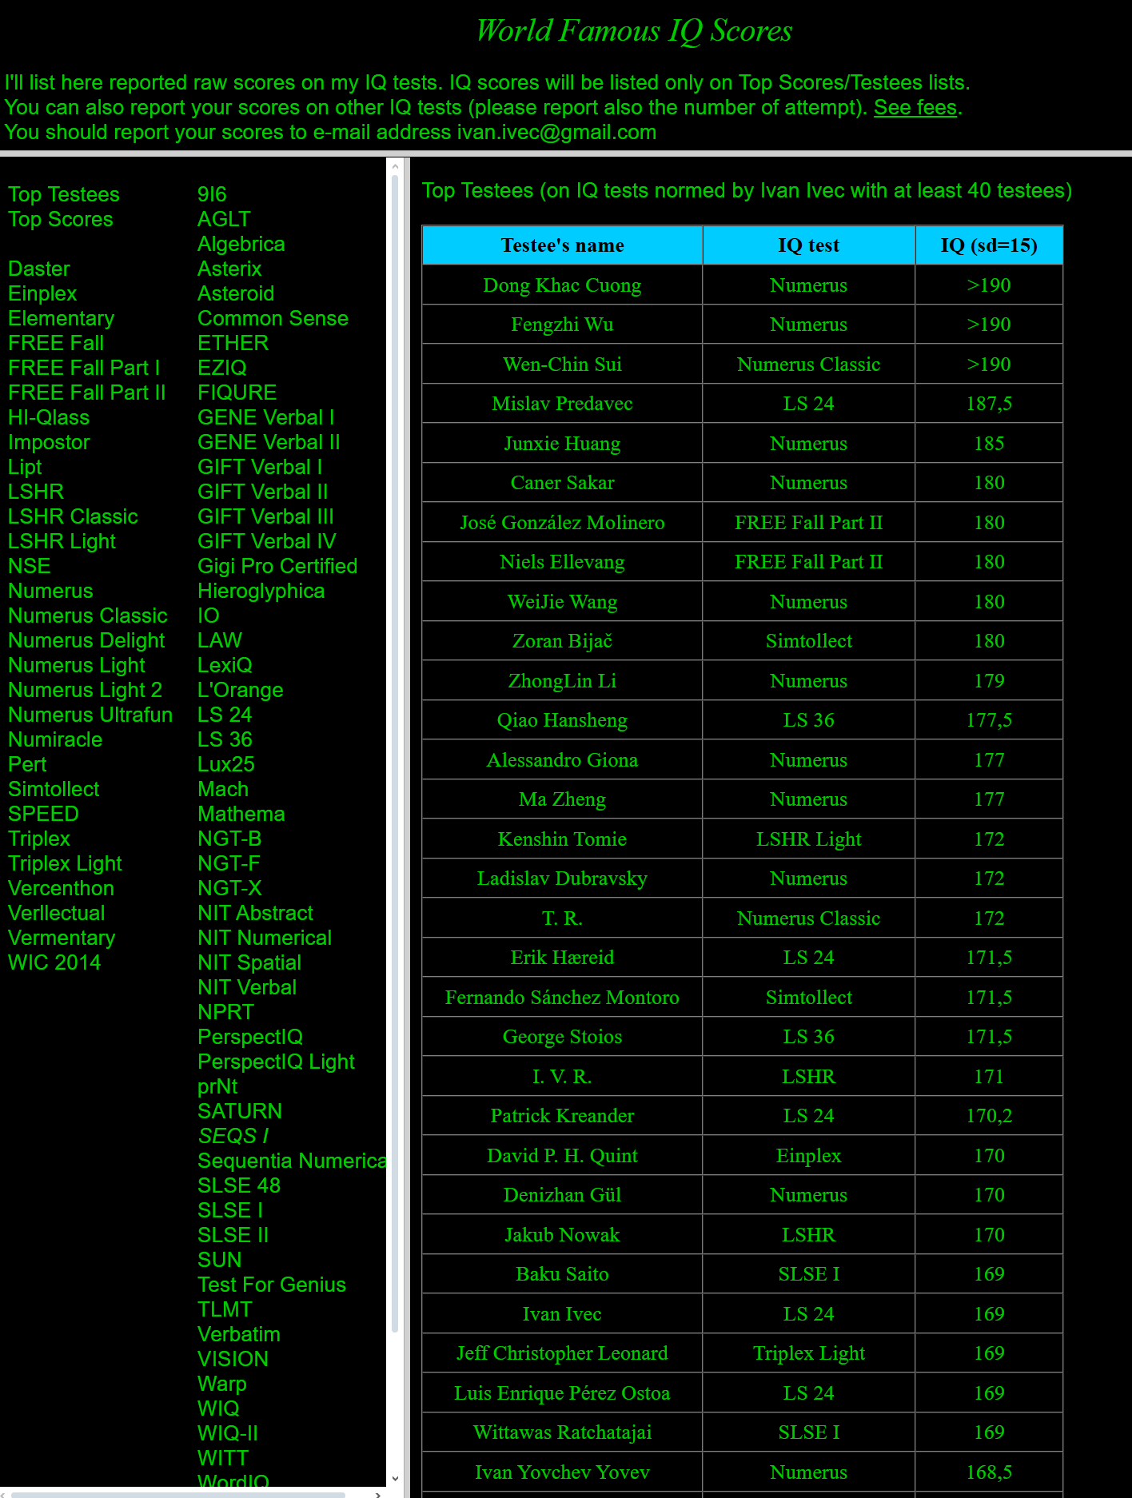Select Kenshin Tomie's LSHR Light cell
The image size is (1132, 1498).
[x=809, y=839]
